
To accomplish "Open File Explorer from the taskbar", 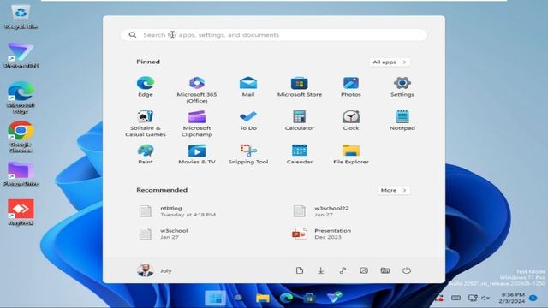I will tap(263, 298).
